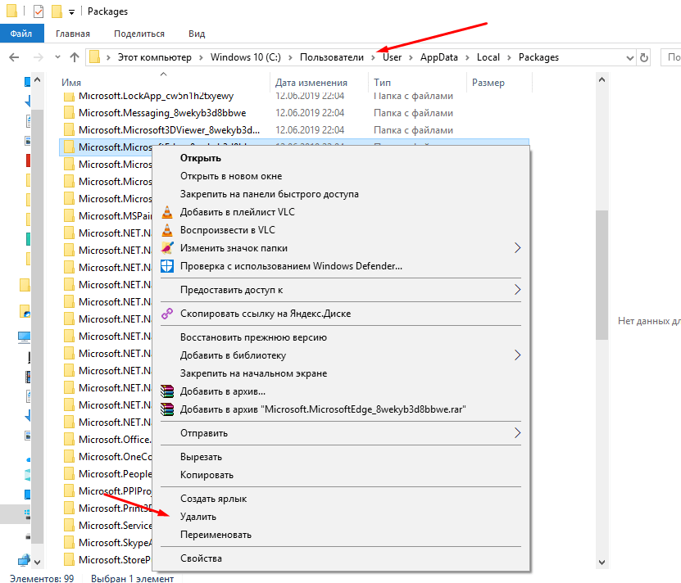The height and width of the screenshot is (583, 681).
Task: Select the folder icon of the Microsoft.MSPai… row
Action: tap(69, 215)
